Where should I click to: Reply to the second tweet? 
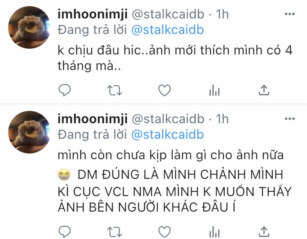(x=65, y=232)
